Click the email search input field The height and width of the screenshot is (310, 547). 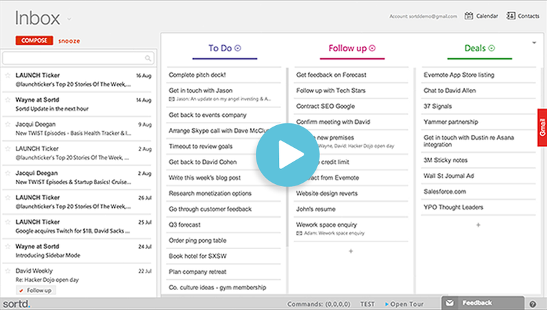pyautogui.click(x=74, y=59)
